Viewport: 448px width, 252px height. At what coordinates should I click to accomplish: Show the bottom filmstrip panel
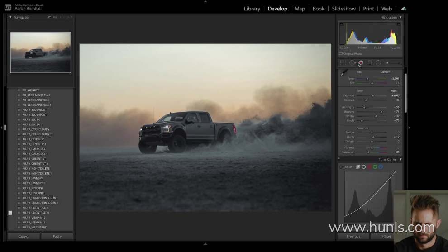pos(205,244)
